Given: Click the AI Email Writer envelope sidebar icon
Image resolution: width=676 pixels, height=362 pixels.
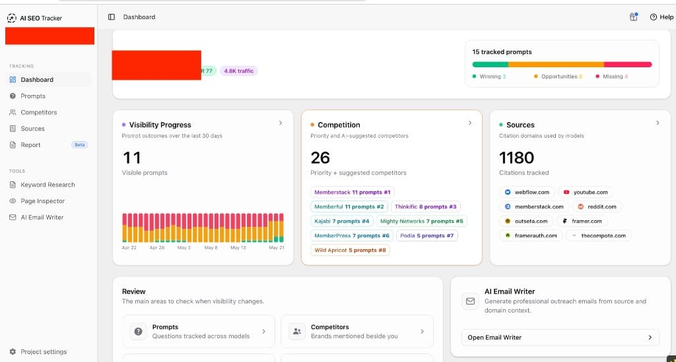Looking at the screenshot, I should 13,218.
